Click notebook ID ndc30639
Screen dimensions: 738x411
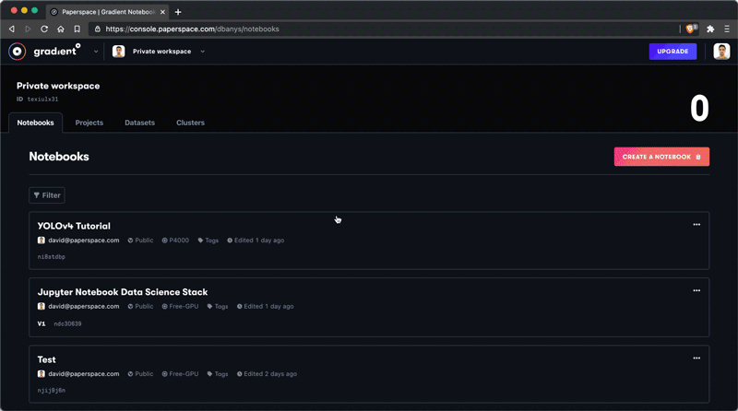tap(67, 324)
